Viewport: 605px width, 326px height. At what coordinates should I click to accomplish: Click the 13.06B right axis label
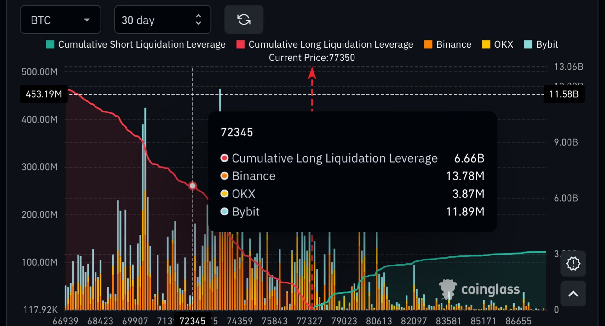click(x=569, y=67)
